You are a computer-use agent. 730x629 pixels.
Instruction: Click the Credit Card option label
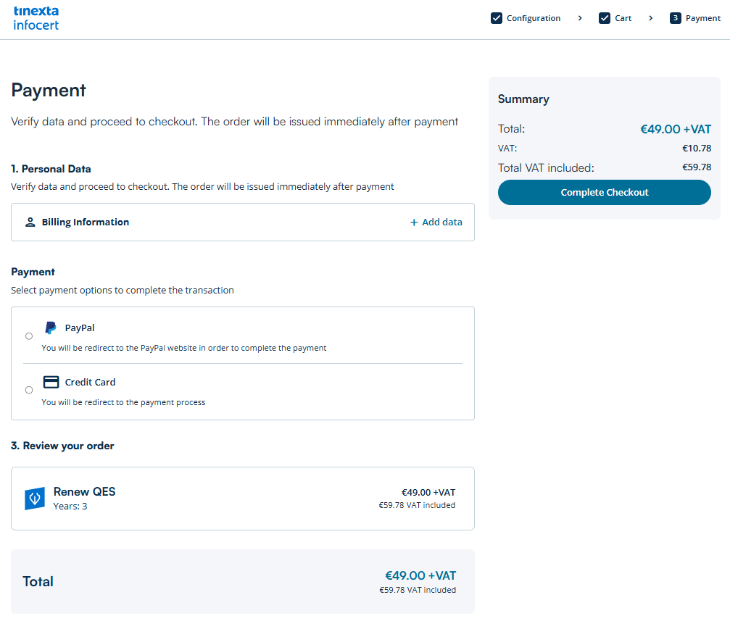[x=90, y=382]
